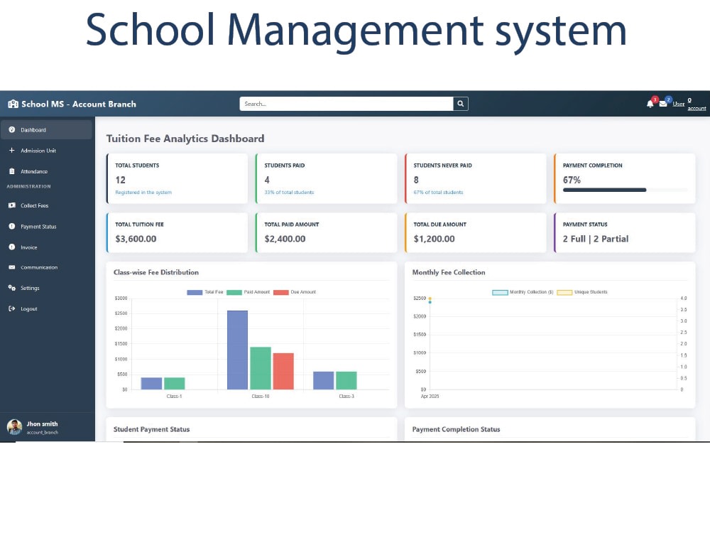Click the Class-10 red Due Amount bar

[x=283, y=371]
